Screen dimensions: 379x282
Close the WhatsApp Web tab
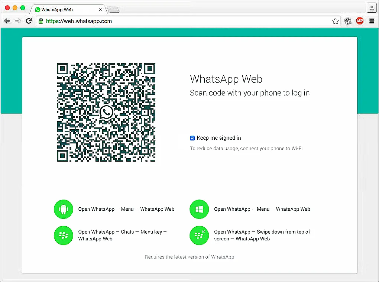(x=100, y=10)
